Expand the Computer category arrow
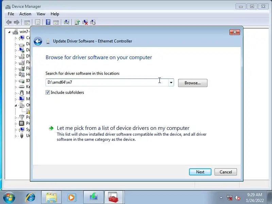This screenshot has width=272, height=204. (16, 38)
